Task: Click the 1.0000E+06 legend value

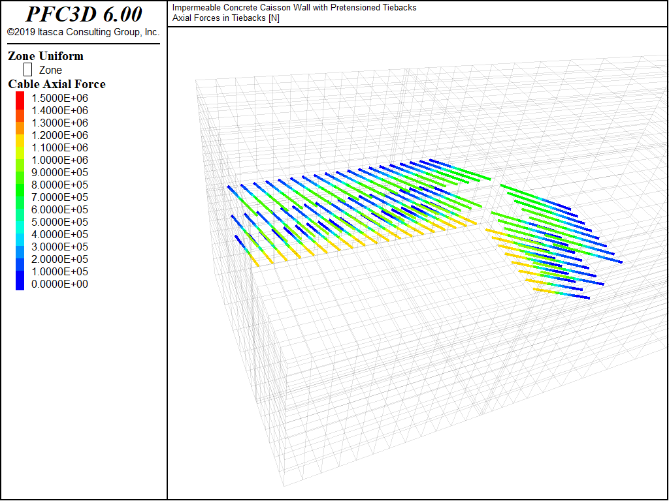Action: tap(59, 160)
